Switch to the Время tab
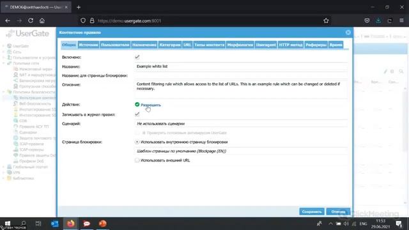This screenshot has height=230, width=409. coord(336,45)
